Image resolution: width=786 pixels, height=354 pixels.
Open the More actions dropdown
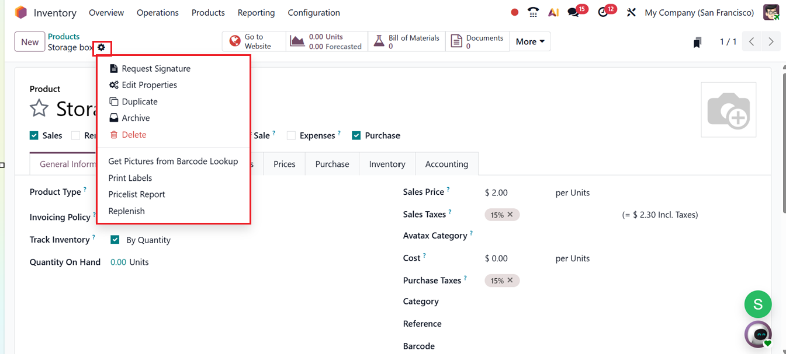point(529,41)
